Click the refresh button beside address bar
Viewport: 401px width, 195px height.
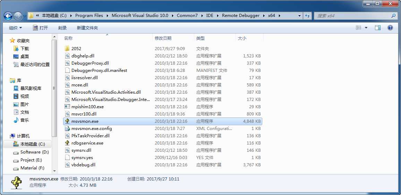[x=308, y=16]
